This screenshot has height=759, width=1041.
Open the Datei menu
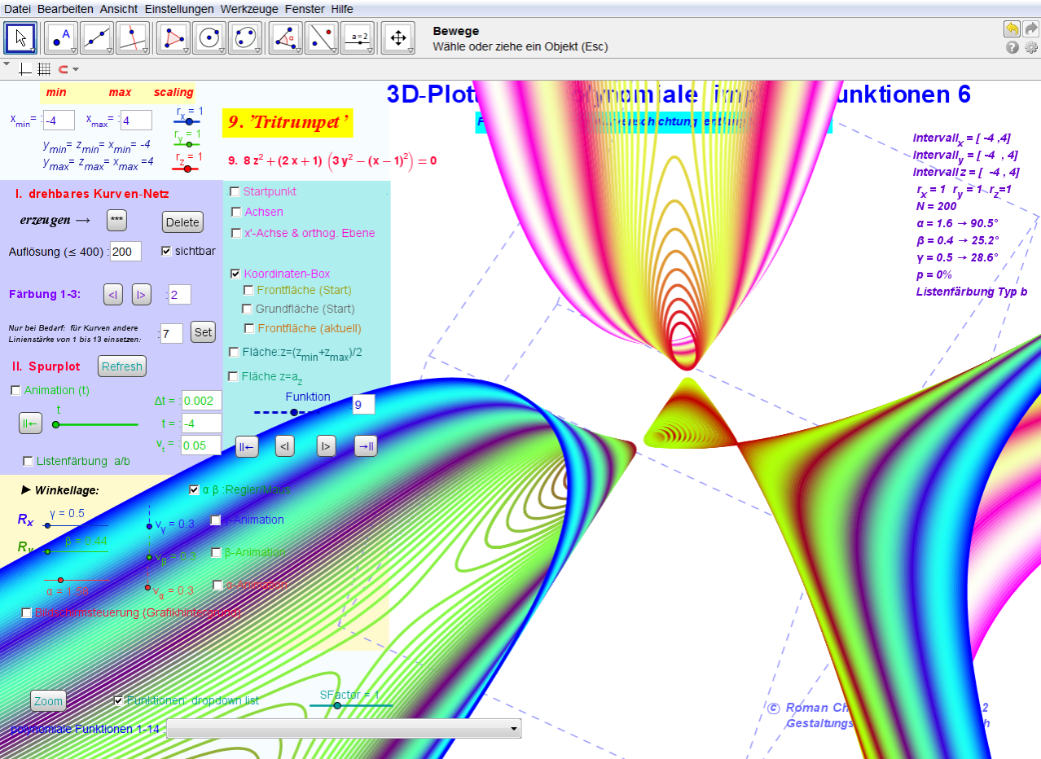point(19,9)
